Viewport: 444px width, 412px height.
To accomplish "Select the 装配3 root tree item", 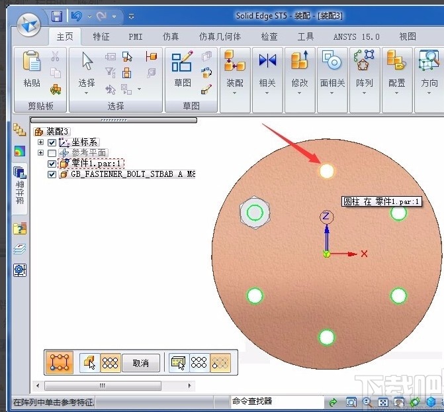I will coord(52,132).
